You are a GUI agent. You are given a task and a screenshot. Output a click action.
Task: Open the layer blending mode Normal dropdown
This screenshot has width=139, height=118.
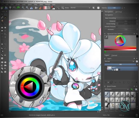(x=120, y=61)
